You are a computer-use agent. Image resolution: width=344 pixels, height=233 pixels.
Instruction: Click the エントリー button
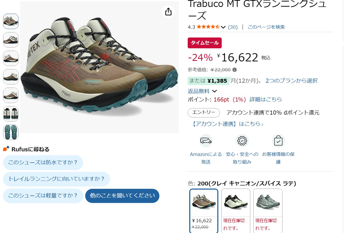(204, 113)
